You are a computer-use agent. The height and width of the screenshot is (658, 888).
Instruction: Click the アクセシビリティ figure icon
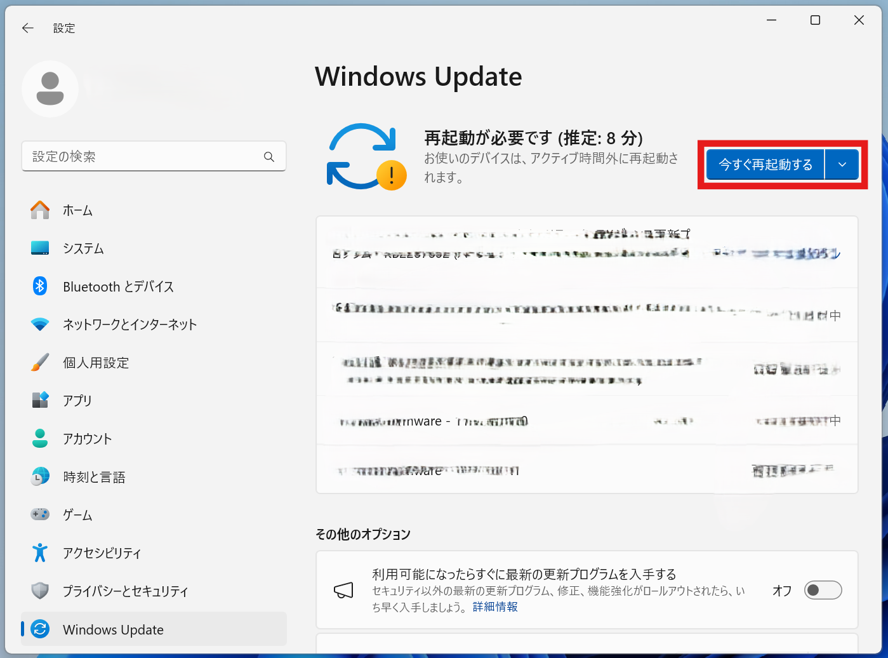tap(40, 553)
